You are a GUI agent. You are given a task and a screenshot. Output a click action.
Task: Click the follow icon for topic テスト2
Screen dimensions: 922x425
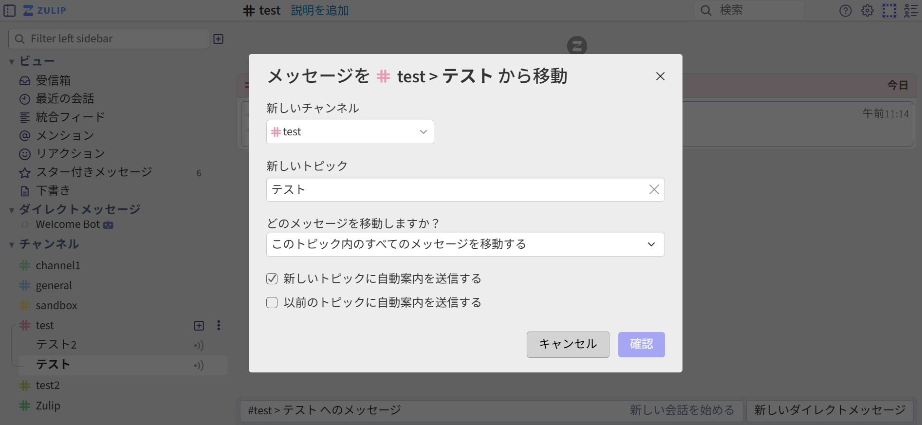click(199, 346)
